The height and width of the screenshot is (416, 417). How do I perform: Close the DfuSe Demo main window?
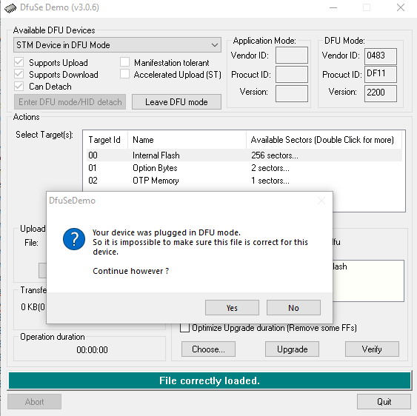coord(401,7)
